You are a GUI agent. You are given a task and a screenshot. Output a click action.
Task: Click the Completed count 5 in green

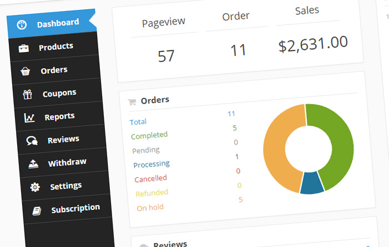[235, 128]
